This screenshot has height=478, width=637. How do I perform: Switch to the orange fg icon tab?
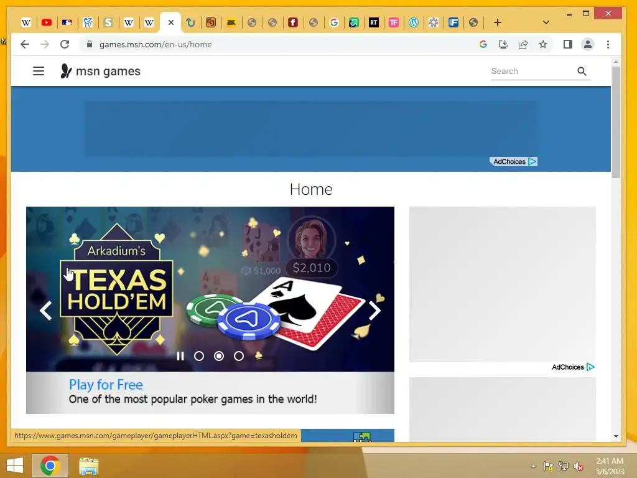(x=210, y=22)
